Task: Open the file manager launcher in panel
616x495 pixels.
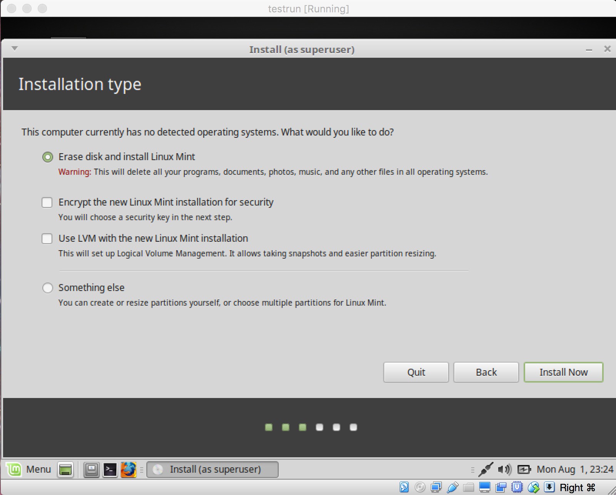Action: 92,470
